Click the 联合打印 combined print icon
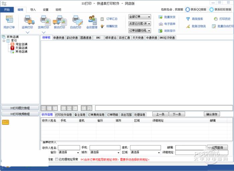 (60, 20)
